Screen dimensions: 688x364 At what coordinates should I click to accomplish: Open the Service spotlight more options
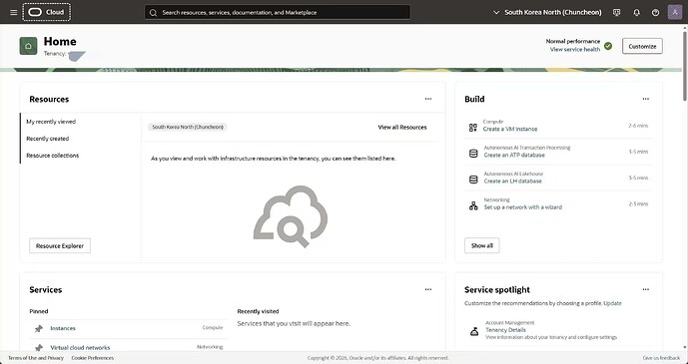645,289
